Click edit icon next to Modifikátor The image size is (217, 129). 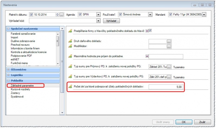pyautogui.click(x=70, y=46)
